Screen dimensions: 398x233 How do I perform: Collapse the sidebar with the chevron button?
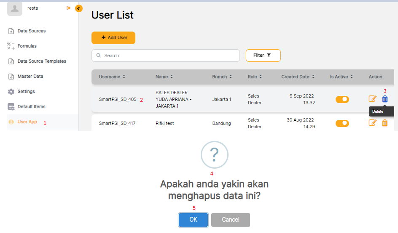click(79, 8)
